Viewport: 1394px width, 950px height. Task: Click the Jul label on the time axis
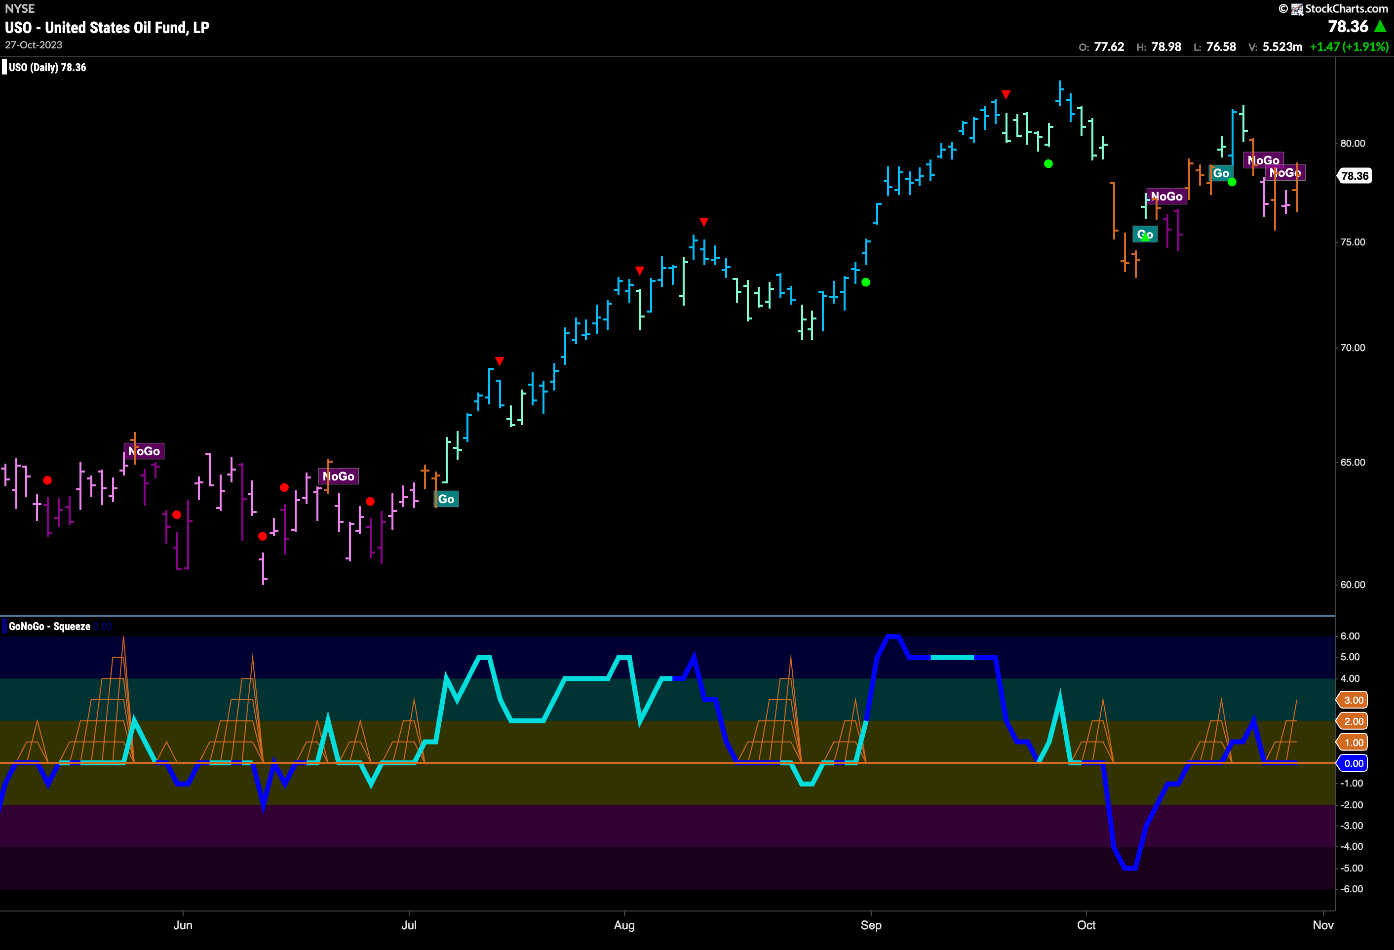pyautogui.click(x=409, y=925)
